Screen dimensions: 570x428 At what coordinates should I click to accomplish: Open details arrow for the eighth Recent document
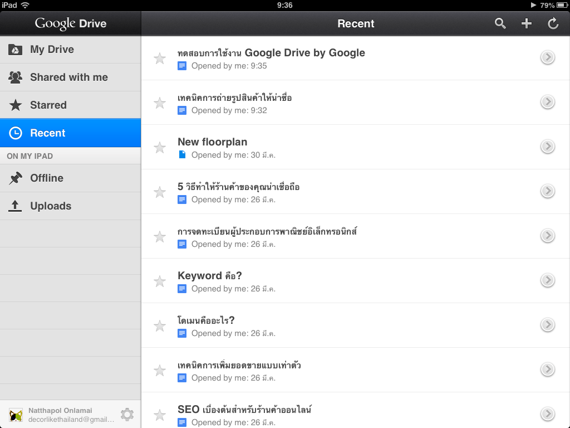coord(548,369)
